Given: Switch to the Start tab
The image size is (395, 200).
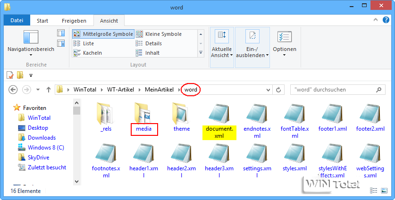Looking at the screenshot, I should click(42, 21).
